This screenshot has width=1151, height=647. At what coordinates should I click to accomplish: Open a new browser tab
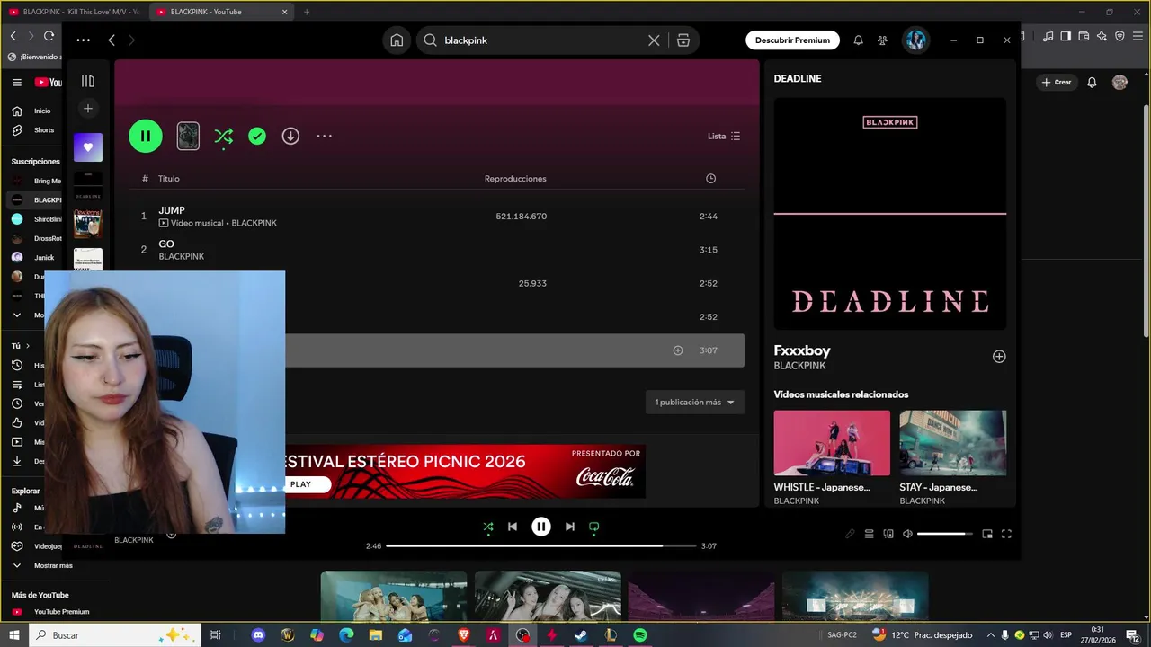[x=307, y=12]
